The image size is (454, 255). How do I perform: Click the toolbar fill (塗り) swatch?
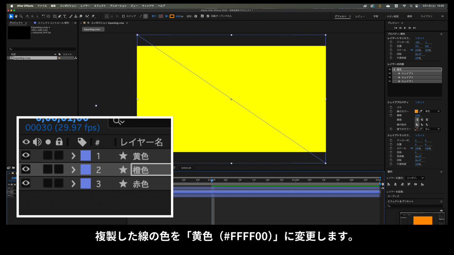161,16
